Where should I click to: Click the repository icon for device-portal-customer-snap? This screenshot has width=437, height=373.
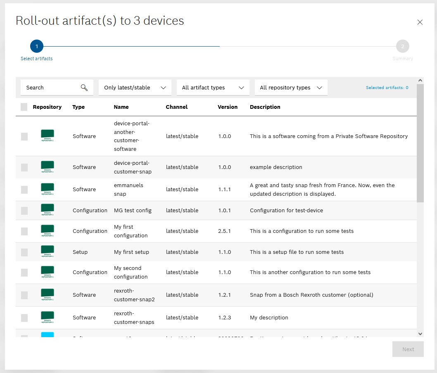(x=47, y=167)
